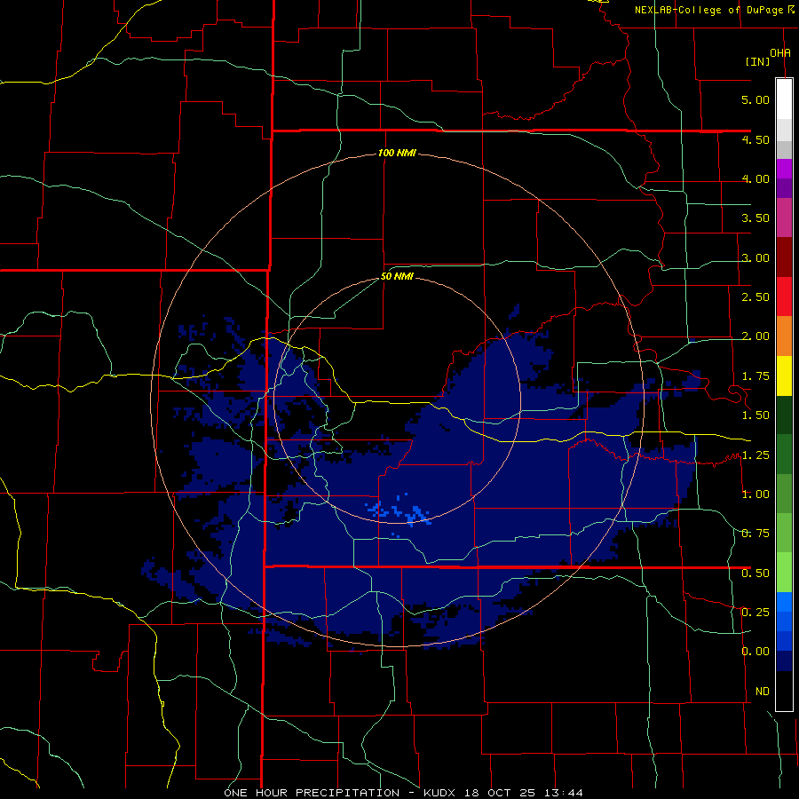Select the bright magenta legend color block

pyautogui.click(x=784, y=169)
